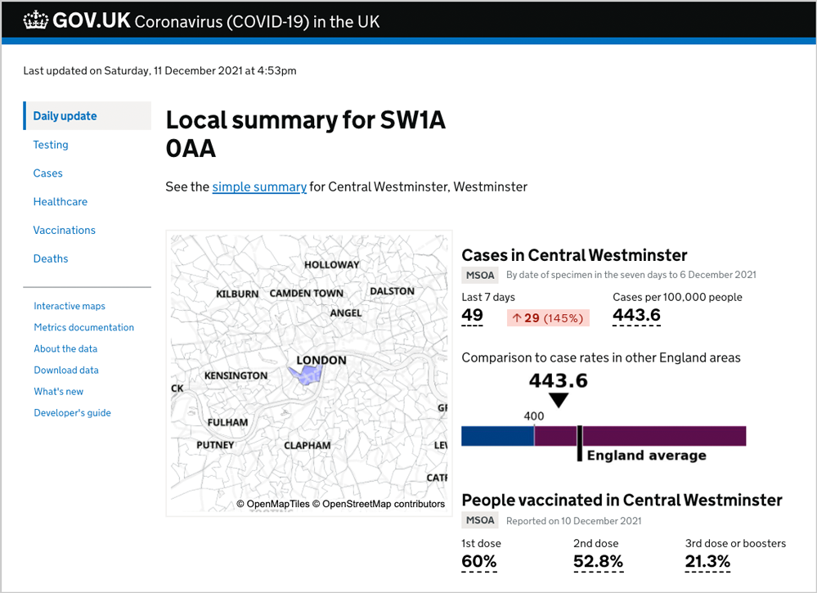Click the large 443.6 comparison figure
817x593 pixels.
558,381
